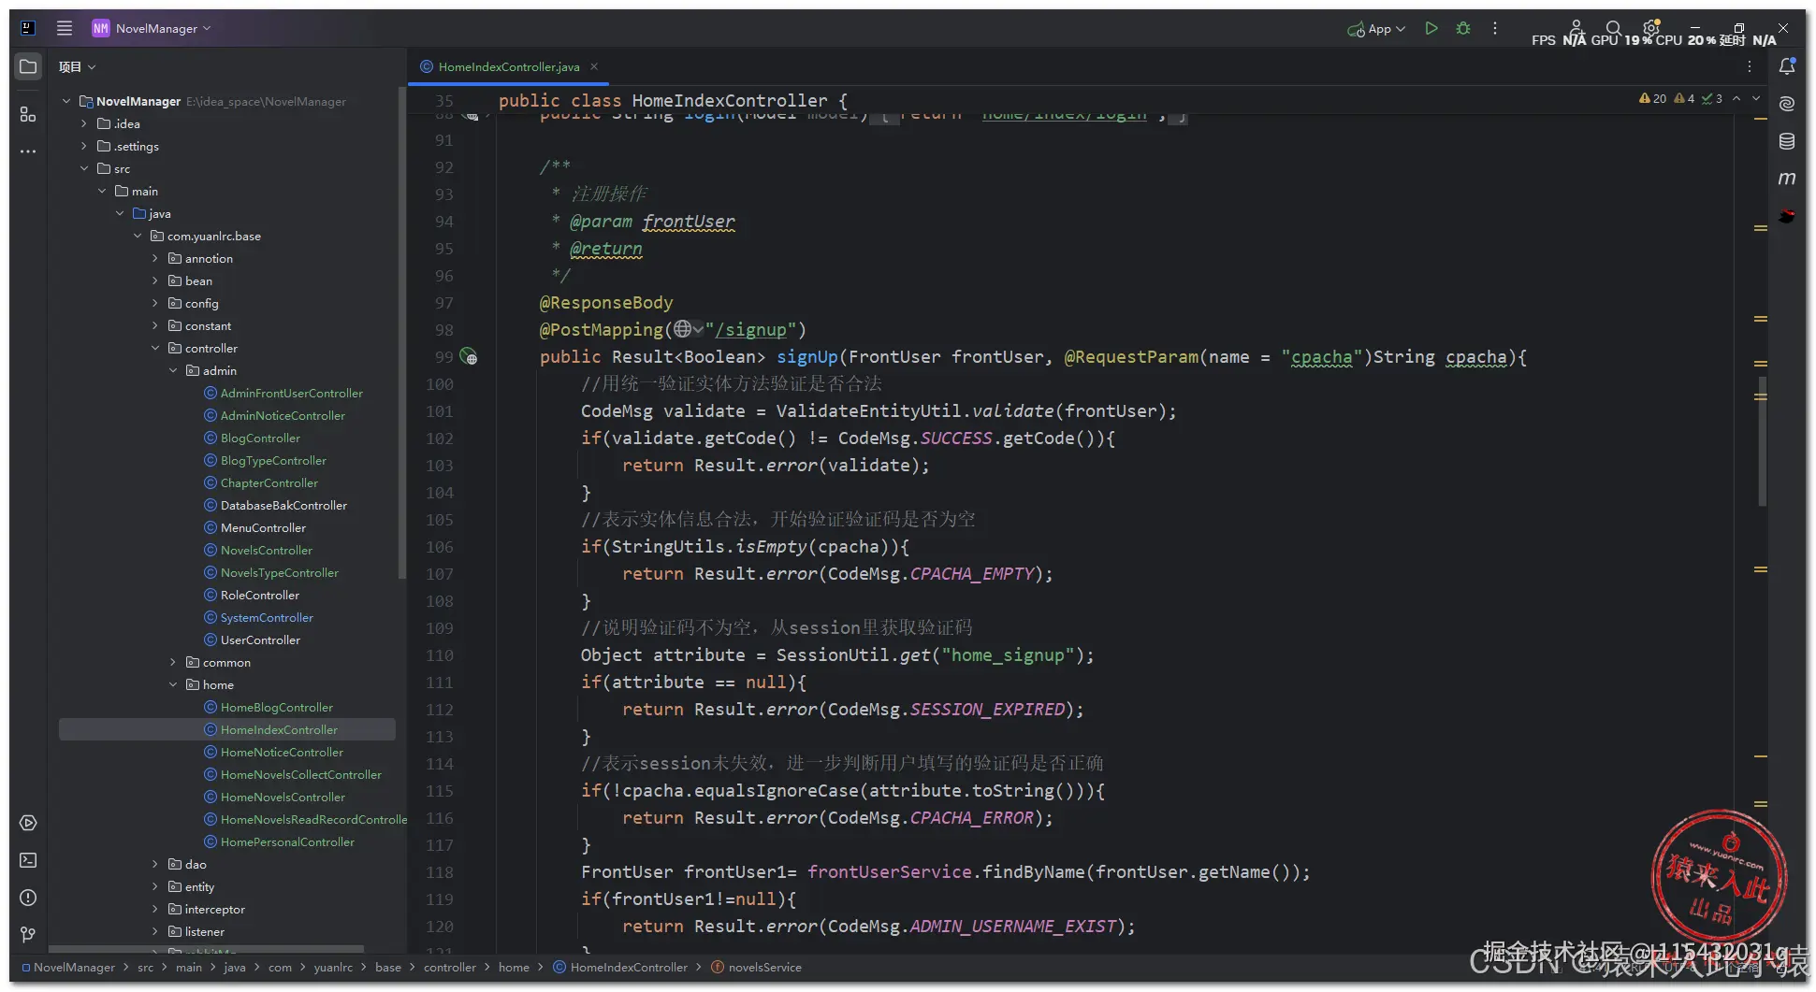Open the Services tool window

pos(28,823)
